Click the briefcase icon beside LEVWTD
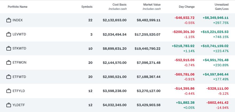The height and width of the screenshot is (112, 235). click(x=9, y=34)
